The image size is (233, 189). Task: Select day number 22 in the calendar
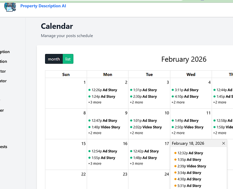pos(83,174)
